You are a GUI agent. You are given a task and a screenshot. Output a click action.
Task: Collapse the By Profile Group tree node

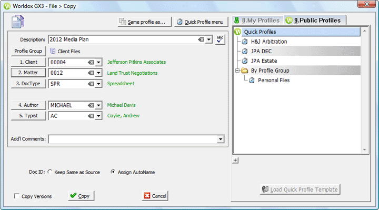click(x=237, y=71)
